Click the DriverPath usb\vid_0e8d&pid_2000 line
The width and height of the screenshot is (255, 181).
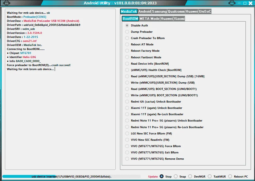(x=43, y=25)
